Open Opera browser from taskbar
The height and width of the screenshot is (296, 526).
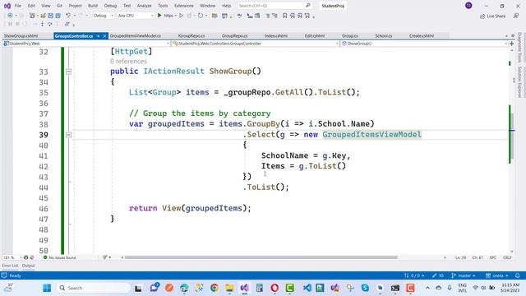pyautogui.click(x=275, y=288)
